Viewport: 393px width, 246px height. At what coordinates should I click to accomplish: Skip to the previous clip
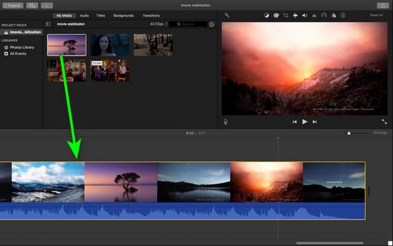[294, 122]
